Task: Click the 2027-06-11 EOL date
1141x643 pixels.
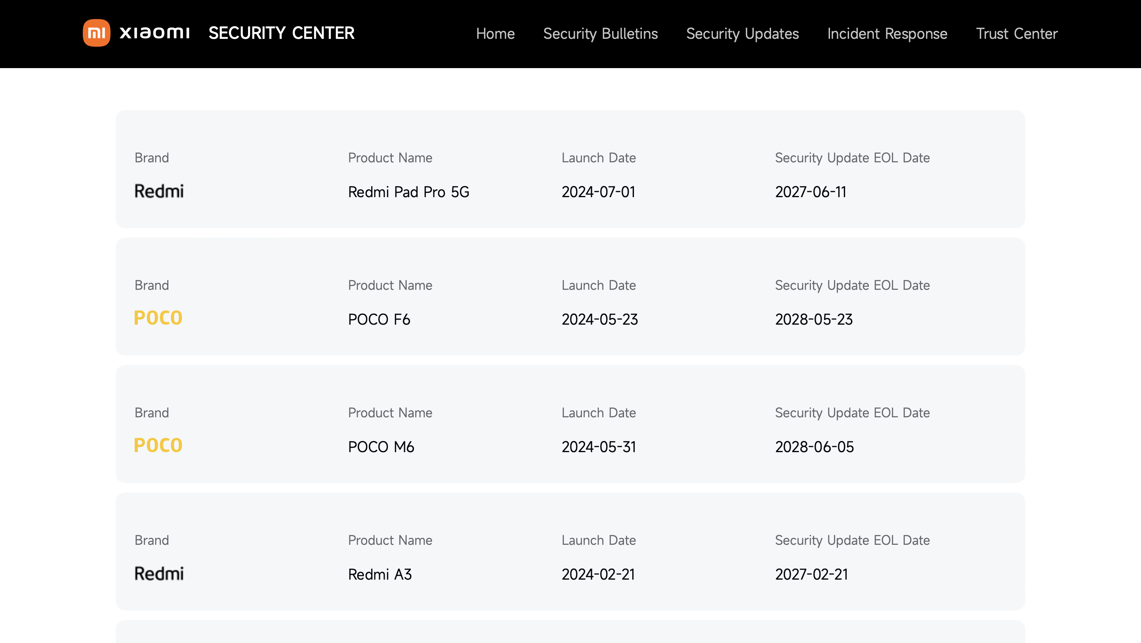Action: click(x=811, y=192)
